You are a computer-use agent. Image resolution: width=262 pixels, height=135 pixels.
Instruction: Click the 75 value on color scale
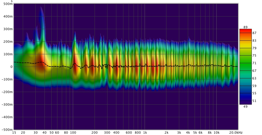point(254,56)
